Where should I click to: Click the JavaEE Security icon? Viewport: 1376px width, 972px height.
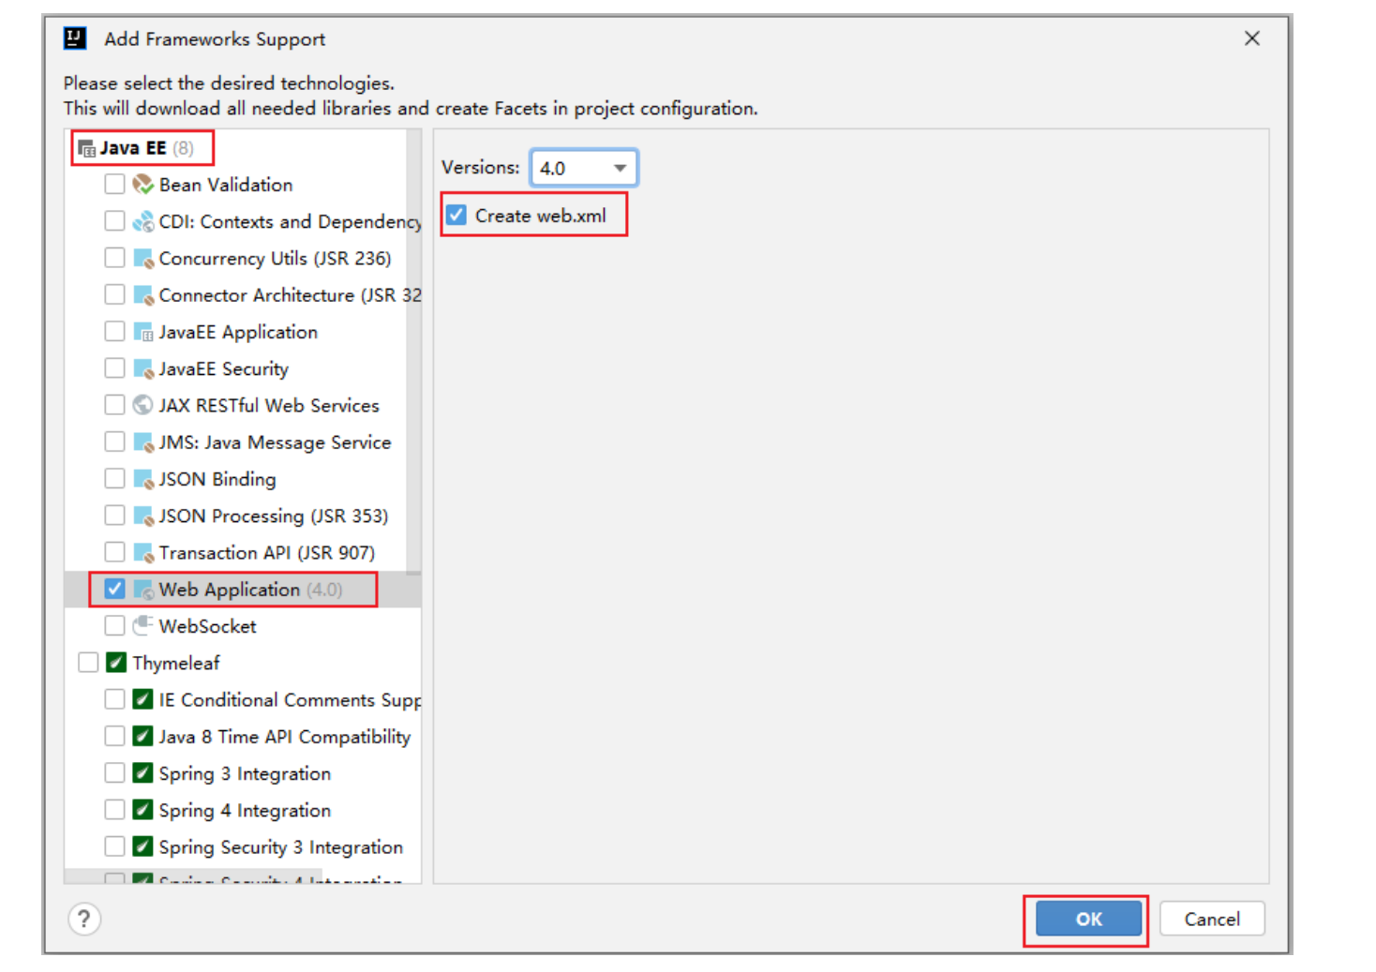point(143,368)
